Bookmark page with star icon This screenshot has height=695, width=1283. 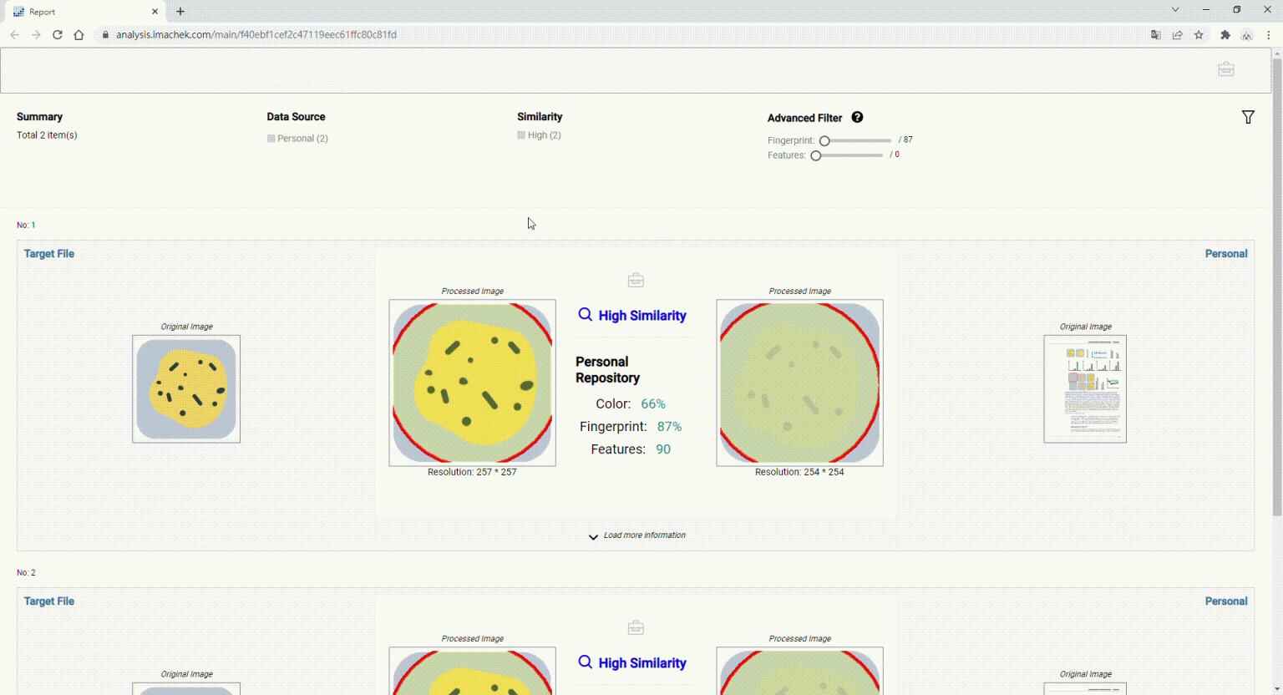(x=1199, y=35)
